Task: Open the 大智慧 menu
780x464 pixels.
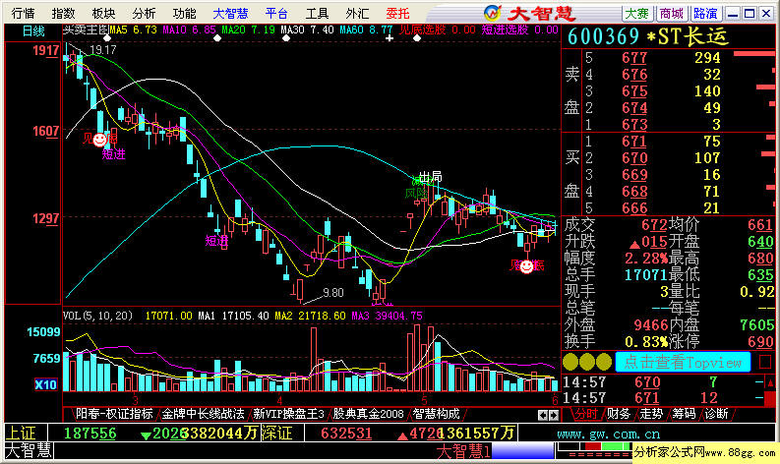Action: (x=230, y=13)
